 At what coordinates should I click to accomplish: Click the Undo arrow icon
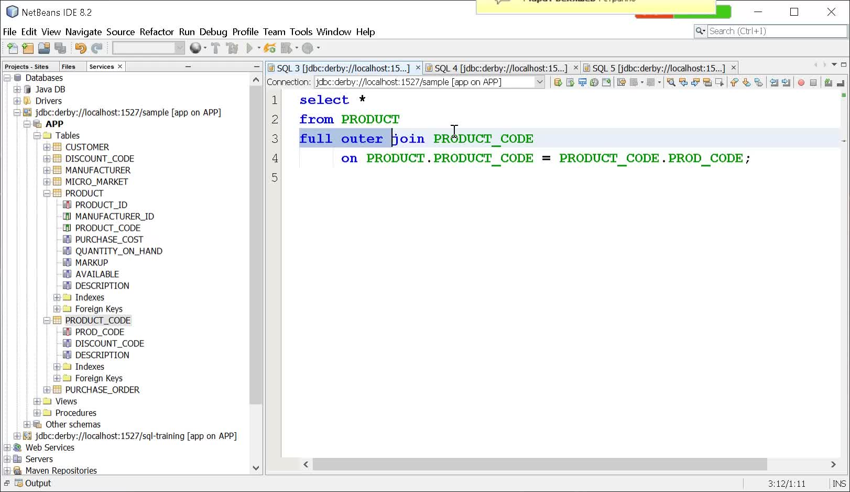tap(81, 48)
